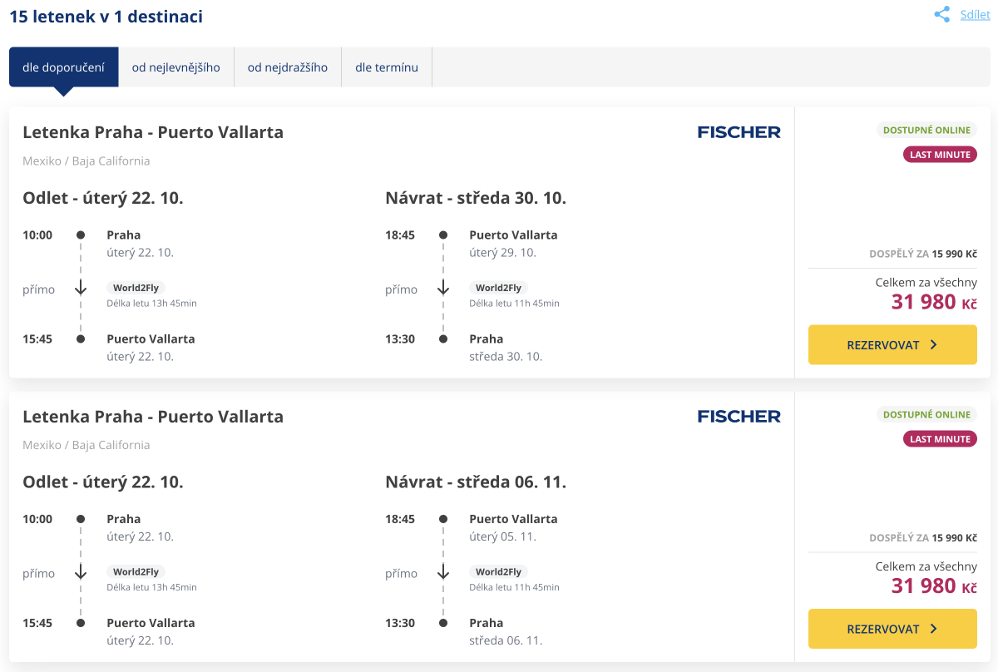Select the 'dle doporučení' sorting tab
Screen dimensions: 998x672
pyautogui.click(x=63, y=67)
